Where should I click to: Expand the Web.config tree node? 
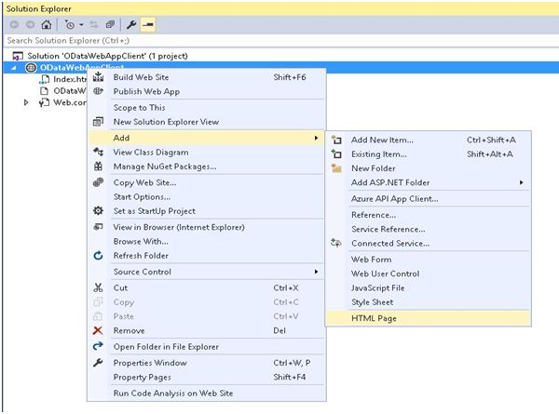click(27, 102)
